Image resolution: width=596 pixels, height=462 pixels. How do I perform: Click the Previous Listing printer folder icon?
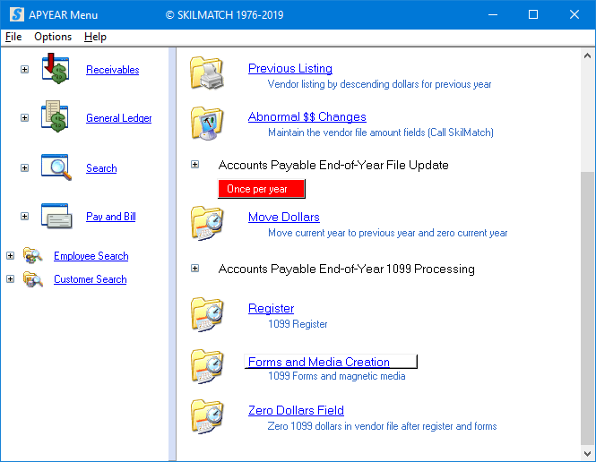[x=207, y=74]
